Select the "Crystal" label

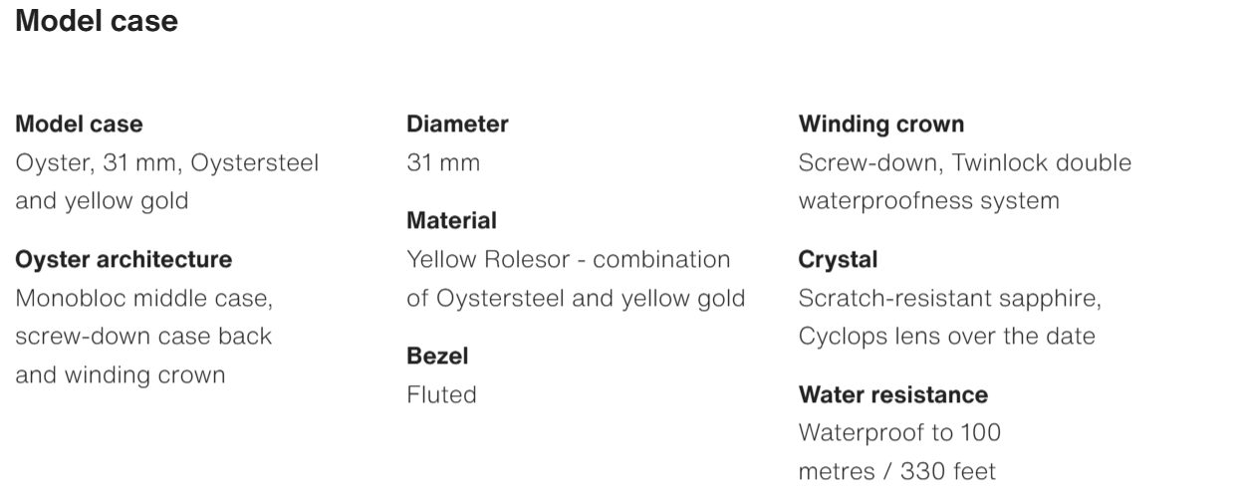[838, 260]
